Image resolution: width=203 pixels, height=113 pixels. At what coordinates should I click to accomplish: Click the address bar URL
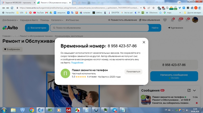(x=79, y=8)
